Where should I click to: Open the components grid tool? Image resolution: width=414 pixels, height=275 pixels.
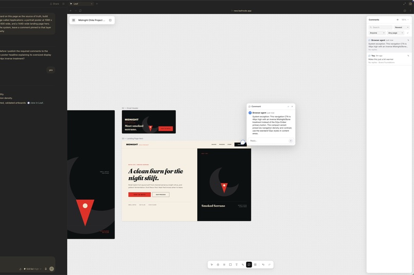(255, 265)
